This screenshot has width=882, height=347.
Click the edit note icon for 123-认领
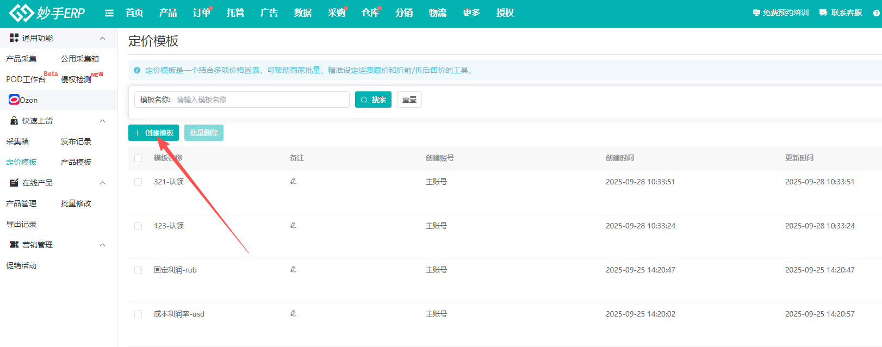coord(293,225)
